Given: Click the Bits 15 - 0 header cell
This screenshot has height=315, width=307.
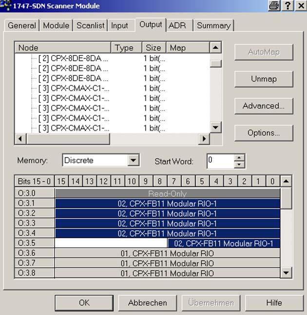Looking at the screenshot, I should [35, 181].
